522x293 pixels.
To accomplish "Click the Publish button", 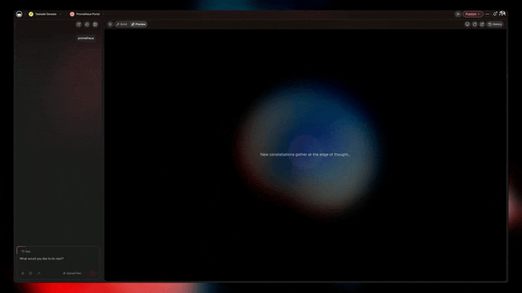I will click(x=473, y=14).
